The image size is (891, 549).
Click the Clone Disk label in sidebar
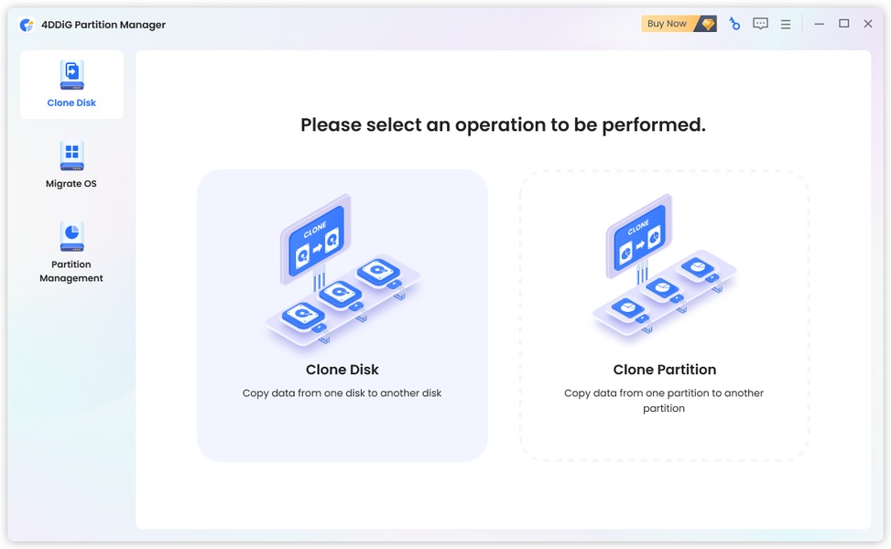71,102
